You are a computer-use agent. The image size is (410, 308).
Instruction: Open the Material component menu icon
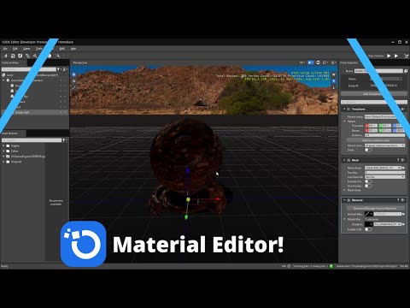click(403, 200)
